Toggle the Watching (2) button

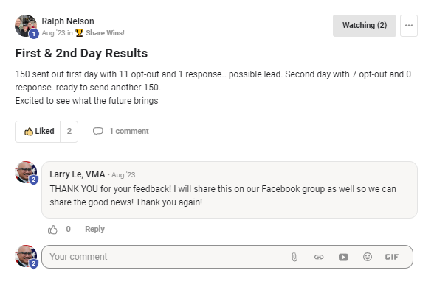(x=365, y=26)
